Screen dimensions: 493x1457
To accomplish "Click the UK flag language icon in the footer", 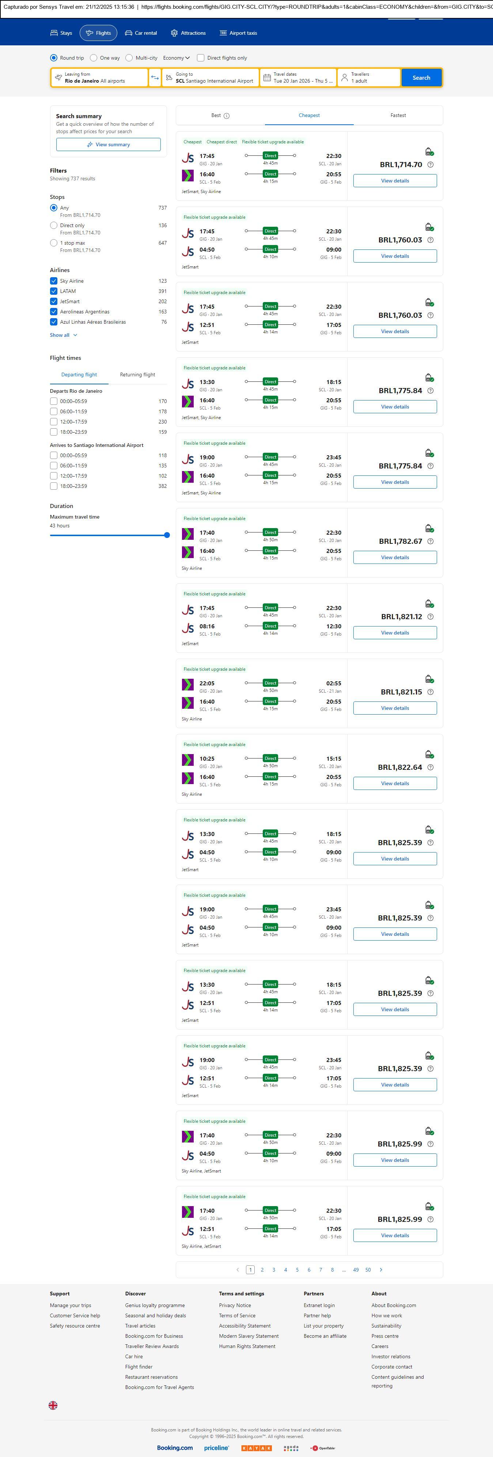I will point(53,1405).
